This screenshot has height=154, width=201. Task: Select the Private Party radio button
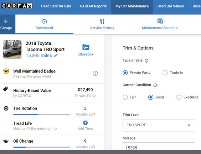[x=125, y=73]
